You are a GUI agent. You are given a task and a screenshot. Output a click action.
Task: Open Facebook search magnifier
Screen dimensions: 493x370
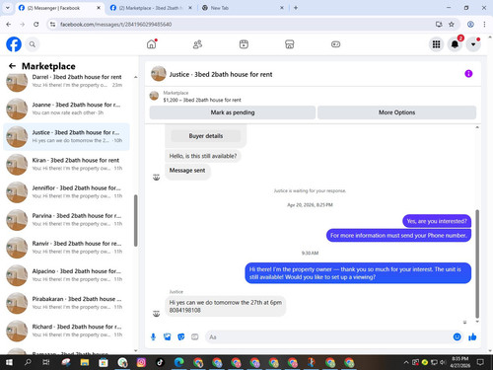pyautogui.click(x=33, y=44)
